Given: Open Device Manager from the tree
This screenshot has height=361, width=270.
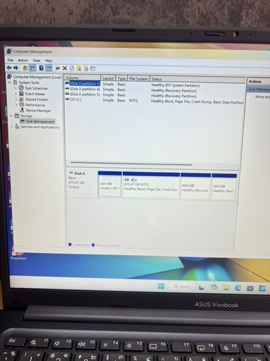Looking at the screenshot, I should tap(38, 110).
